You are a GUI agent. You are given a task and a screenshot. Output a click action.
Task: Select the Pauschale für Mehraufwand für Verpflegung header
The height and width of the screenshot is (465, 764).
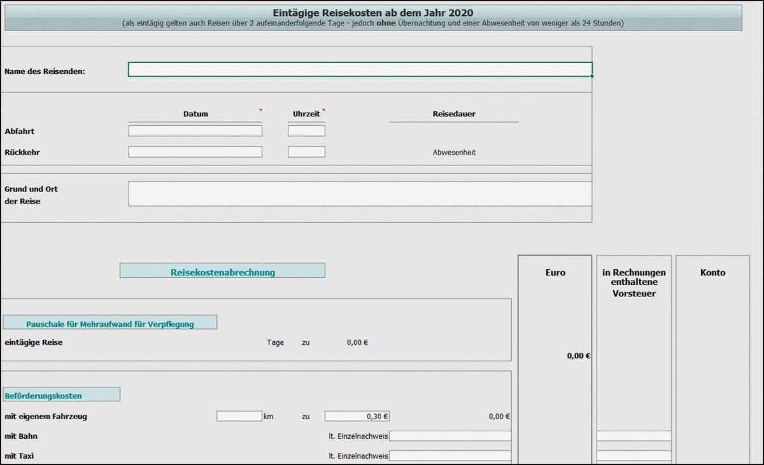tap(110, 323)
